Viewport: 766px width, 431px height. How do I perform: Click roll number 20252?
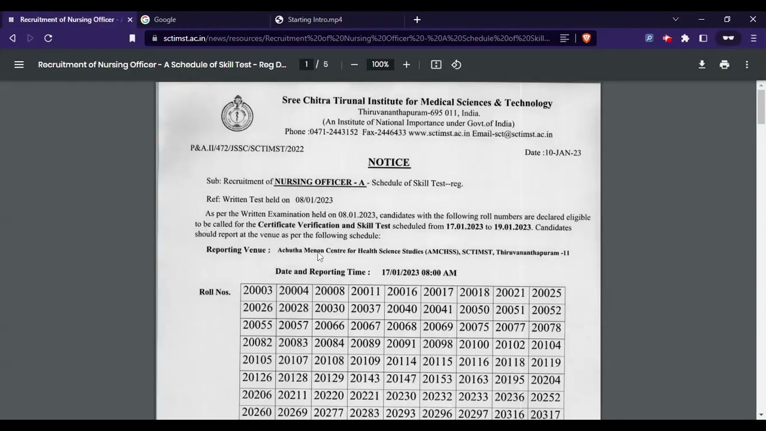tap(545, 397)
